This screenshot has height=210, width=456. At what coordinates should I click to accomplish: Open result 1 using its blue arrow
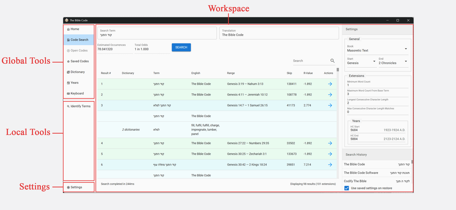(330, 84)
